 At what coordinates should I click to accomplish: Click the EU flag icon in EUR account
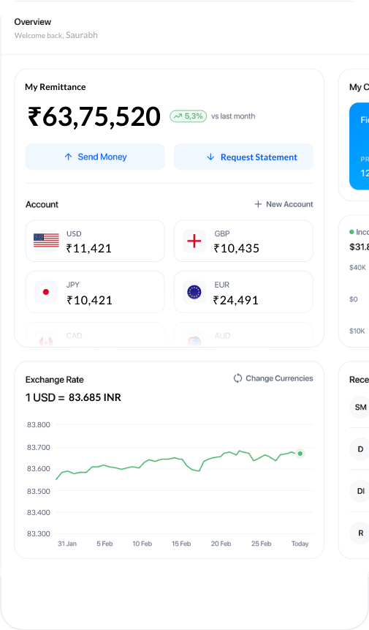(194, 292)
